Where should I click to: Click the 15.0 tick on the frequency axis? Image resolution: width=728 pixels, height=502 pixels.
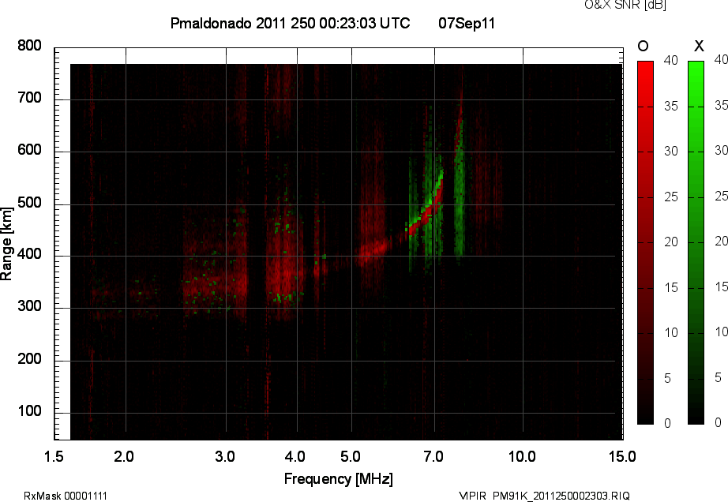coord(622,456)
